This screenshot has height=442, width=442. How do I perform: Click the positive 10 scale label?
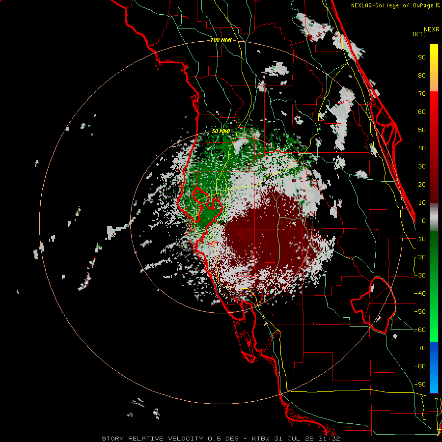(x=422, y=203)
